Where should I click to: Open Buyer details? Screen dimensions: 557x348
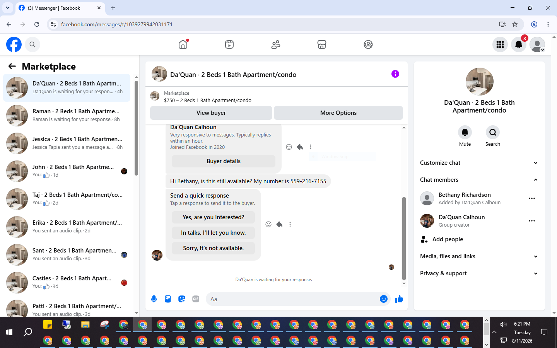click(224, 161)
